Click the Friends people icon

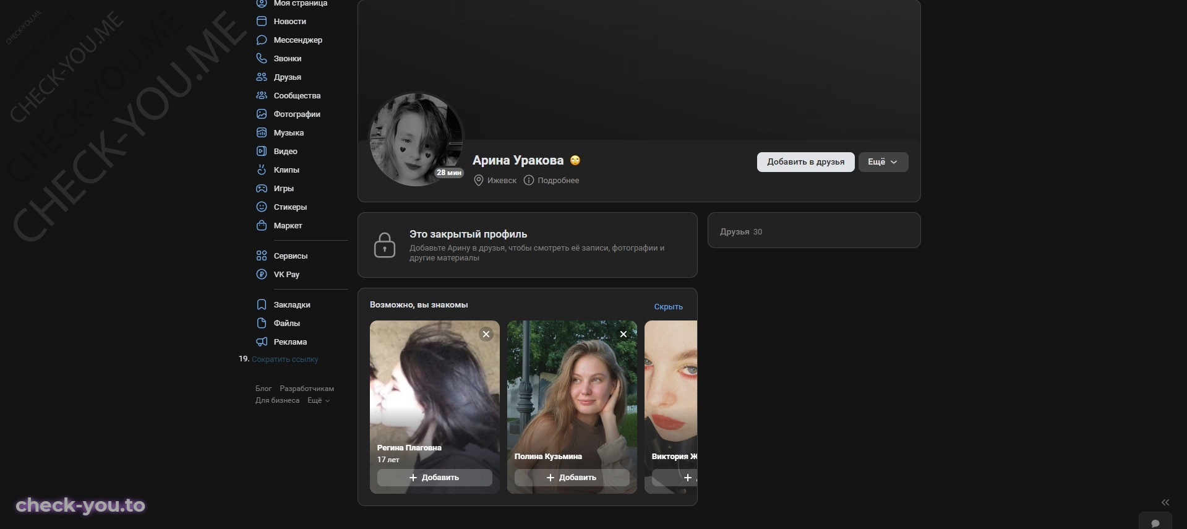tap(262, 77)
